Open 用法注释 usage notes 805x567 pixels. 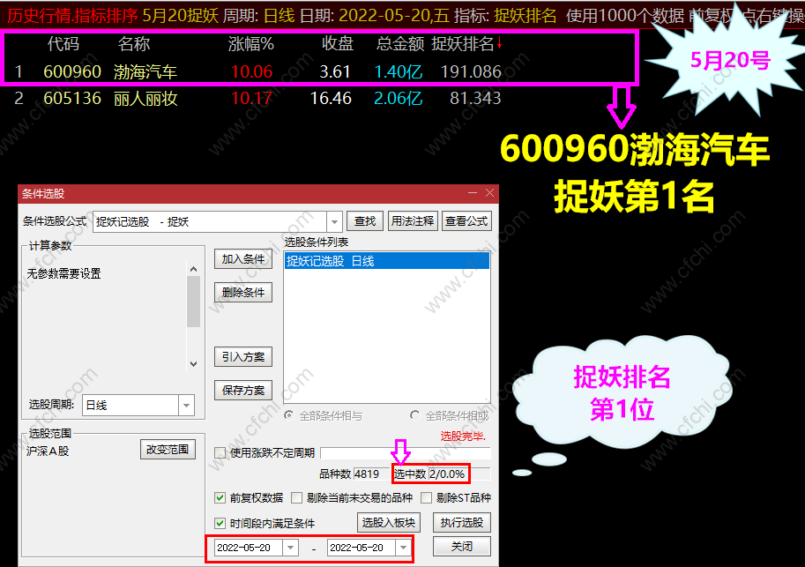(x=413, y=221)
